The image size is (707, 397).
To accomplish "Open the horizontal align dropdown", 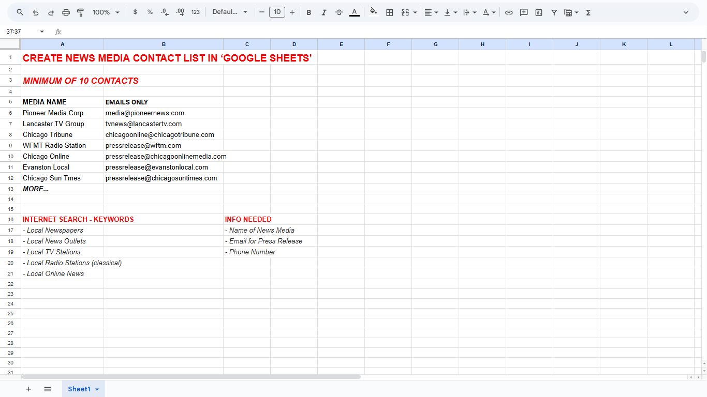I will tap(431, 12).
